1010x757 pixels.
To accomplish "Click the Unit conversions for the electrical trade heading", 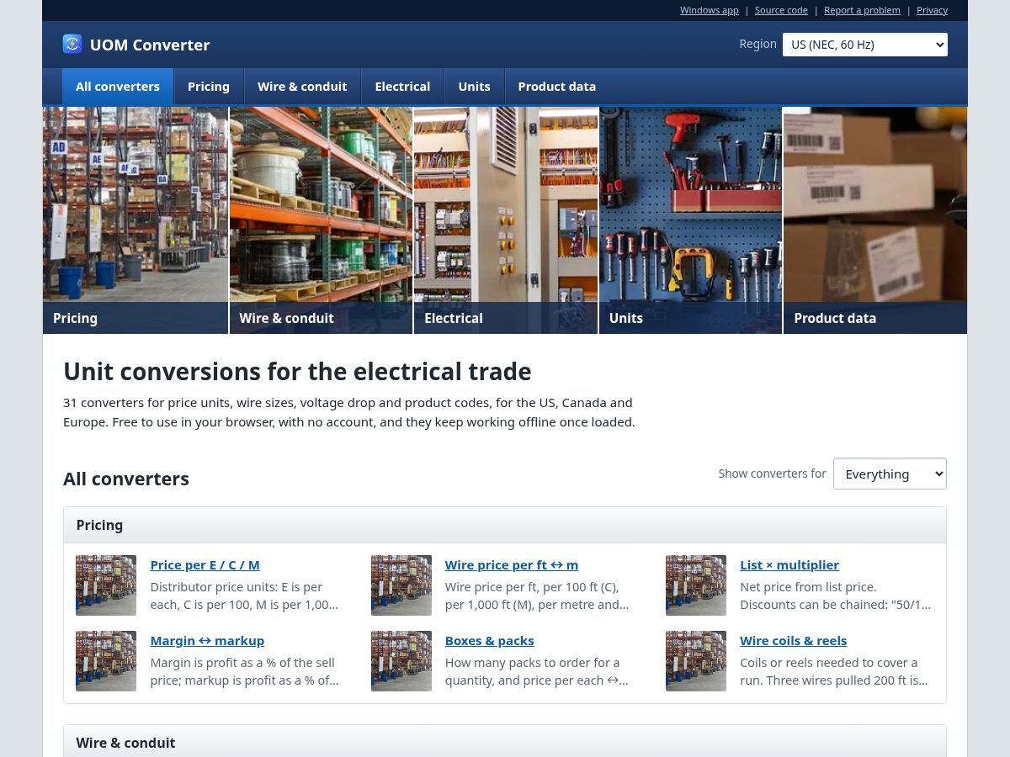I will [297, 371].
